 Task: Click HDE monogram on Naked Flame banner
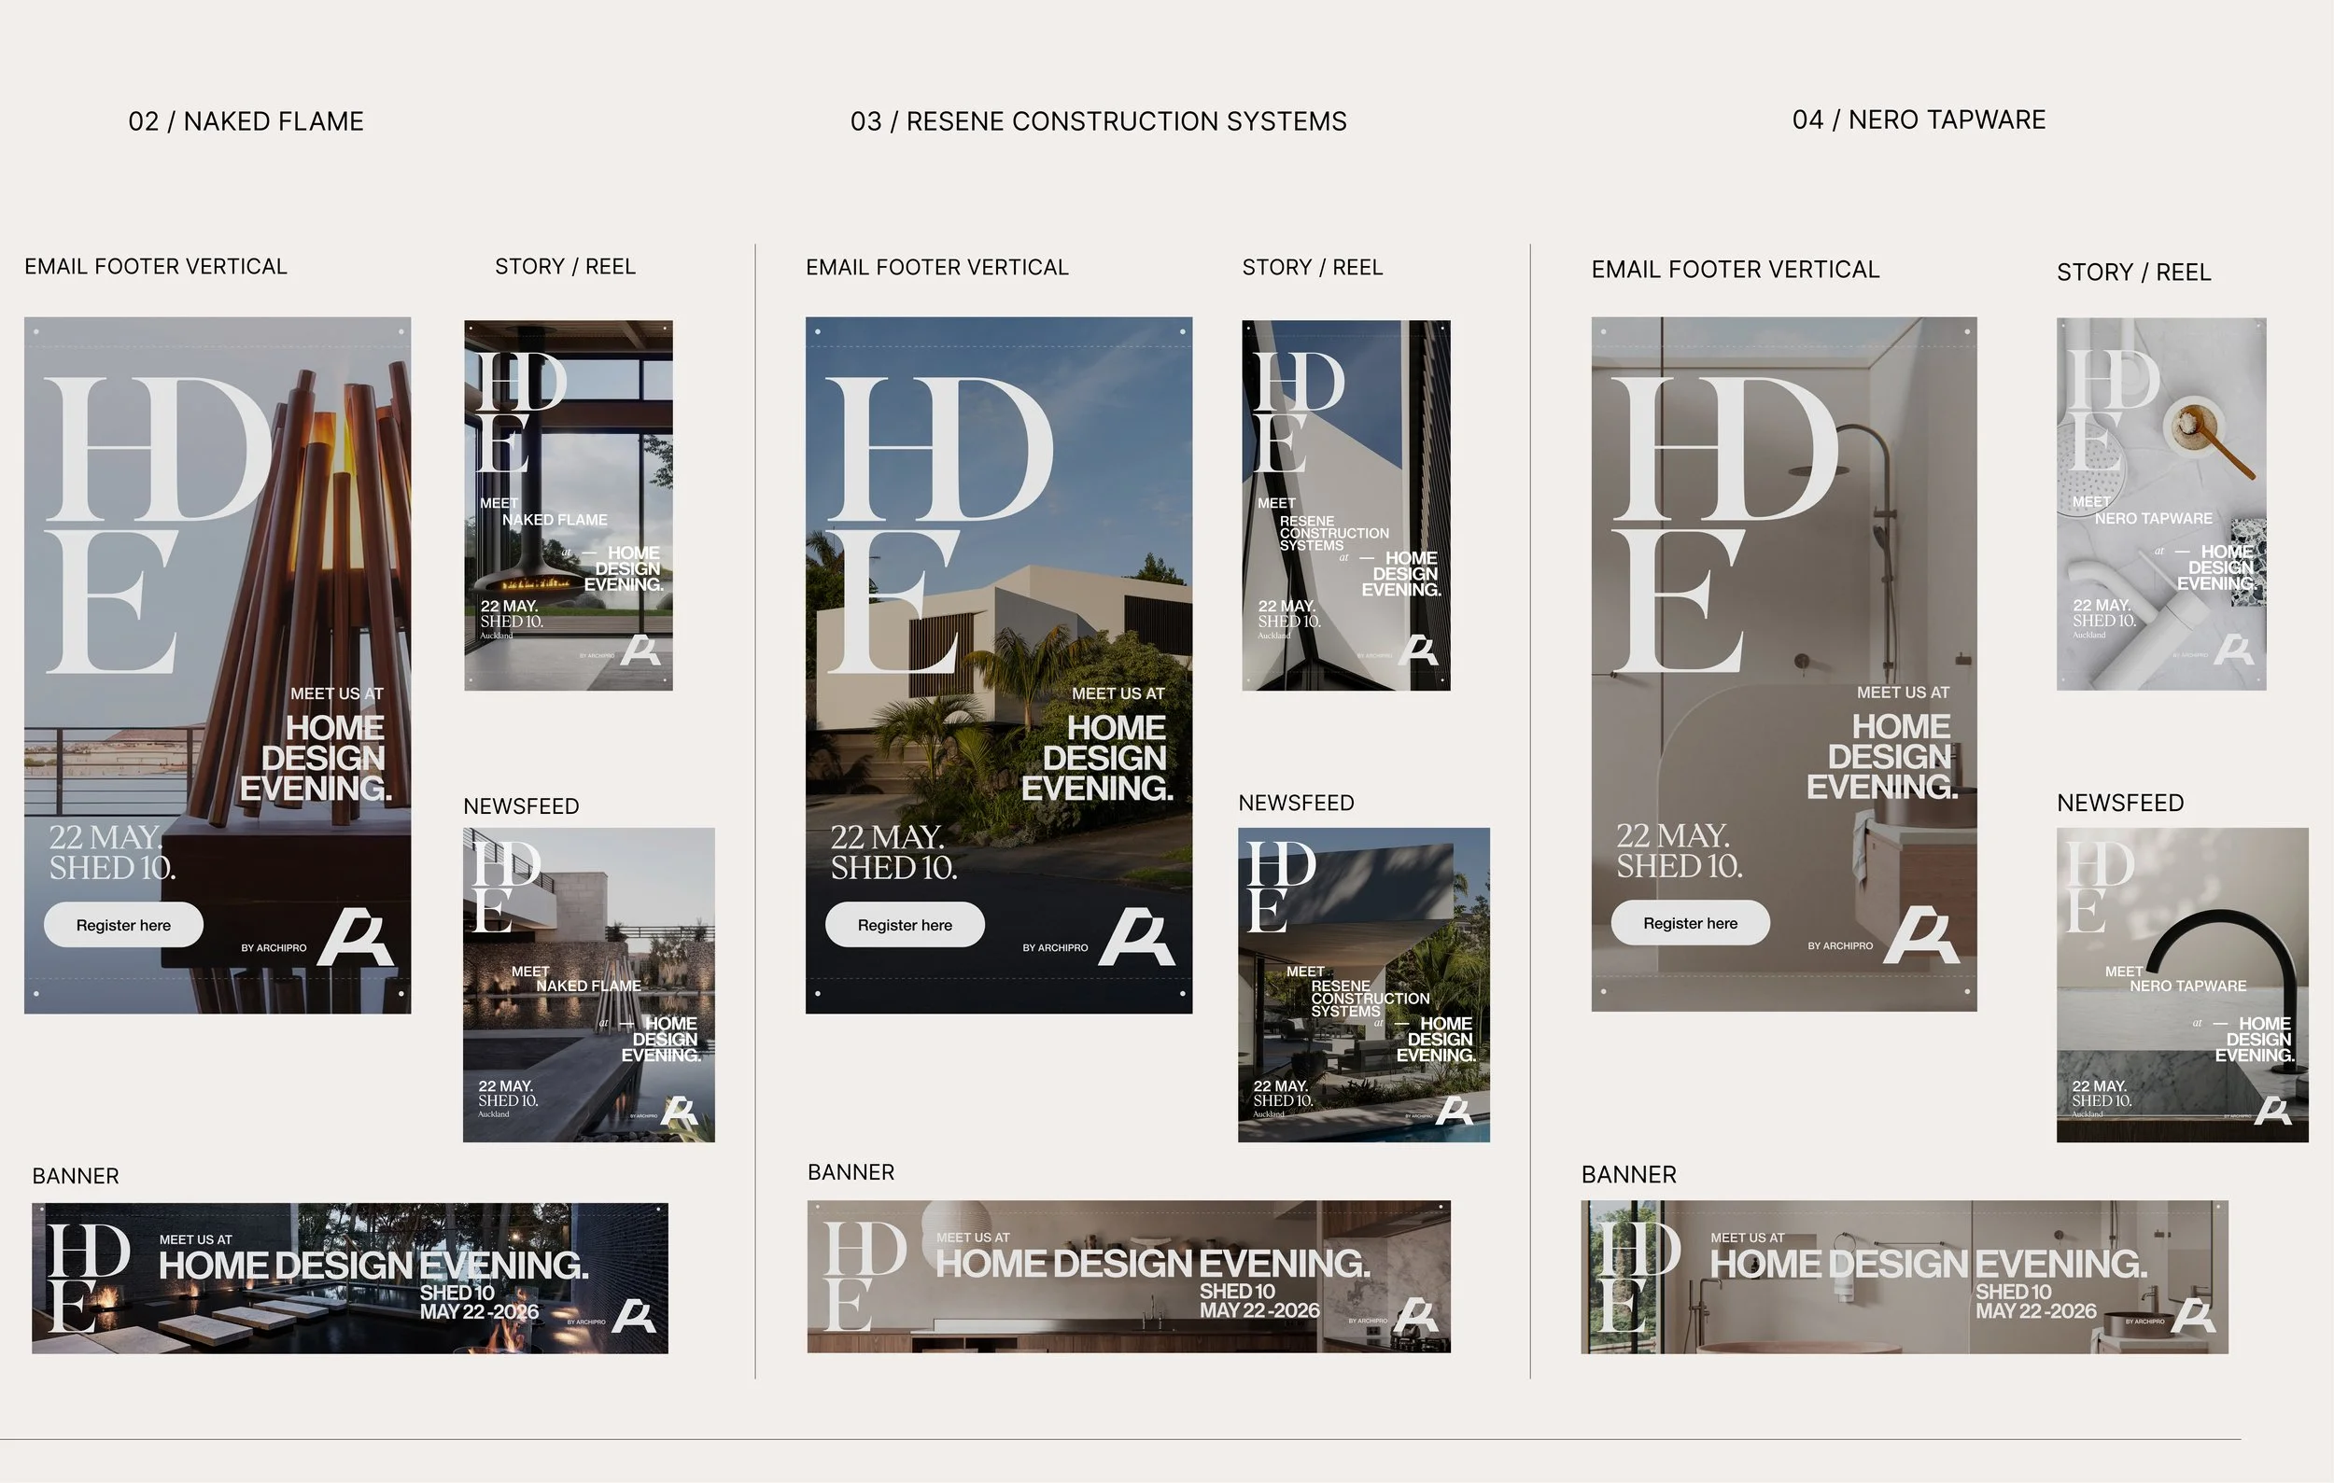pos(90,1277)
